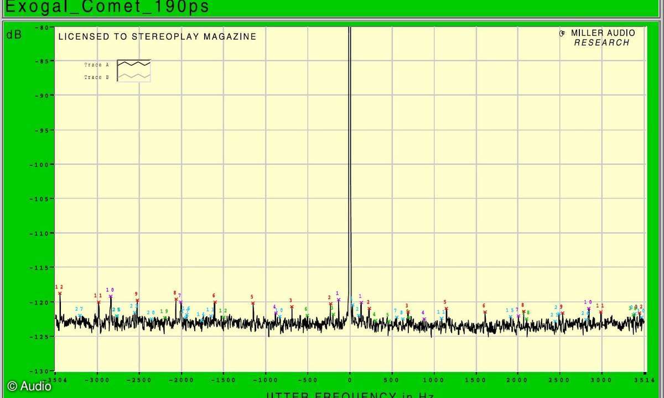This screenshot has height=398, width=664.
Task: Click the -90 y-axis value
Action: 41,95
